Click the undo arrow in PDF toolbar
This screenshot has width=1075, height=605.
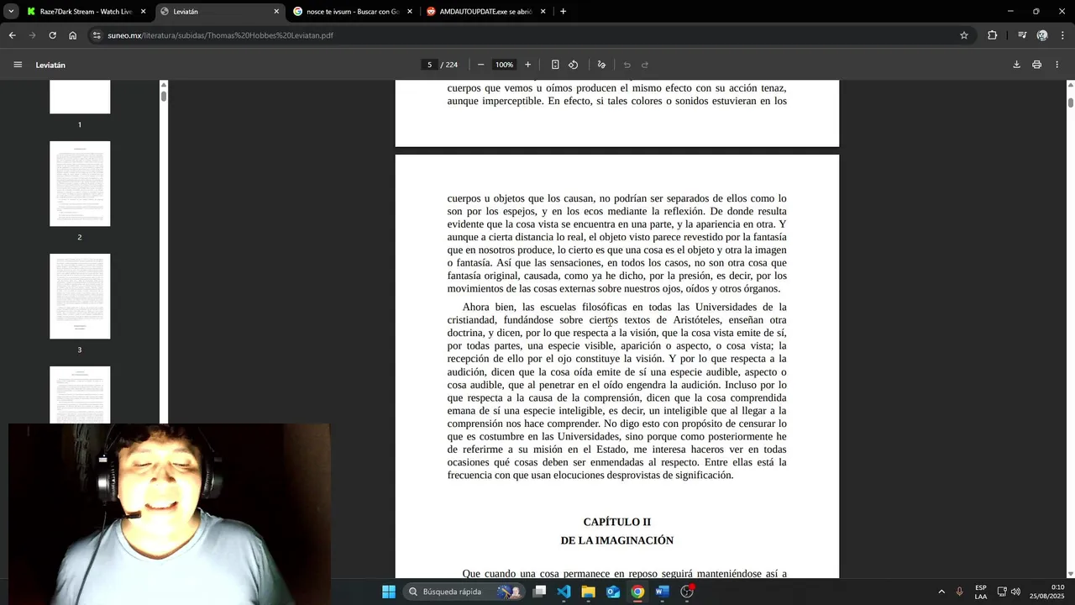click(x=627, y=65)
